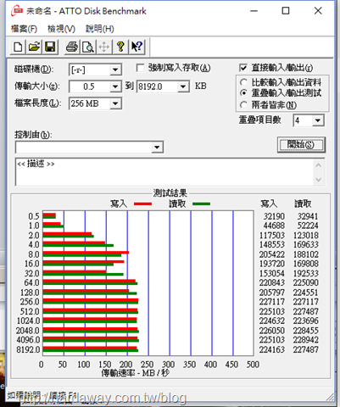Click the read value 192533
Screen dimensions: 340x407
pyautogui.click(x=306, y=273)
